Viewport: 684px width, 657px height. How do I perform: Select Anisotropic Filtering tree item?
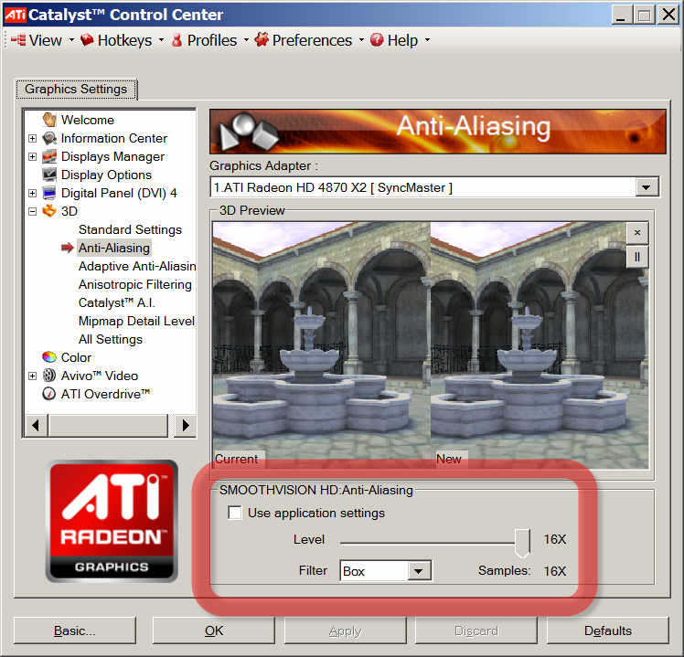pyautogui.click(x=134, y=284)
